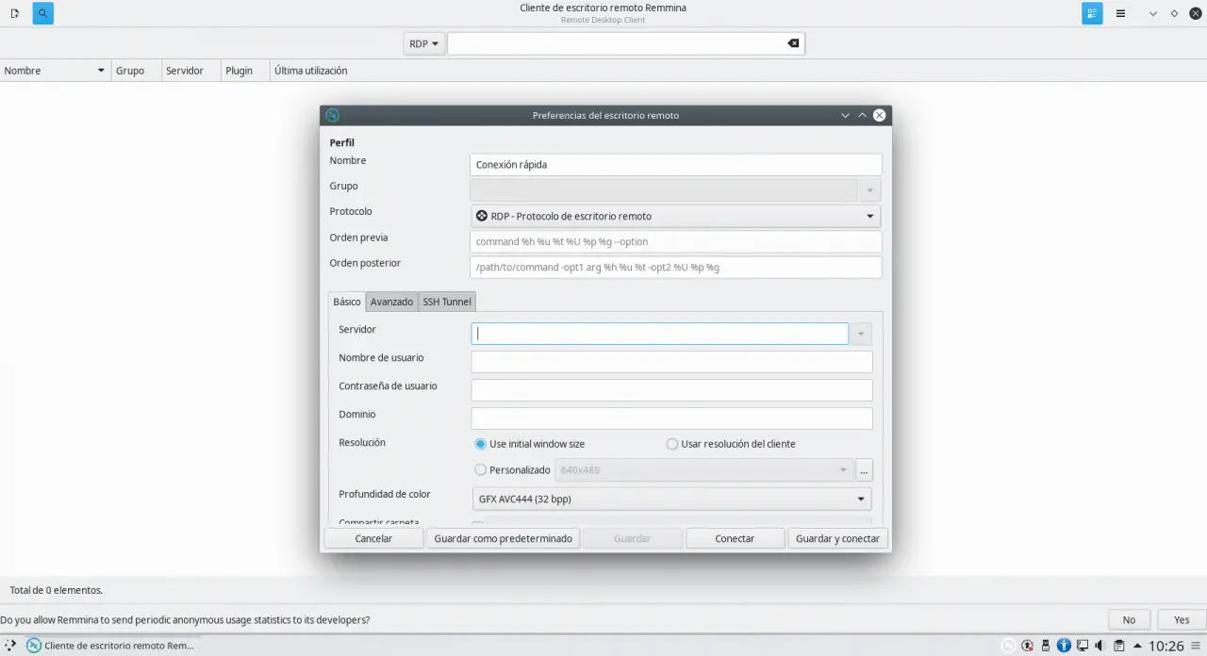Image resolution: width=1207 pixels, height=656 pixels.
Task: Click into the Servidor input field
Action: (659, 334)
